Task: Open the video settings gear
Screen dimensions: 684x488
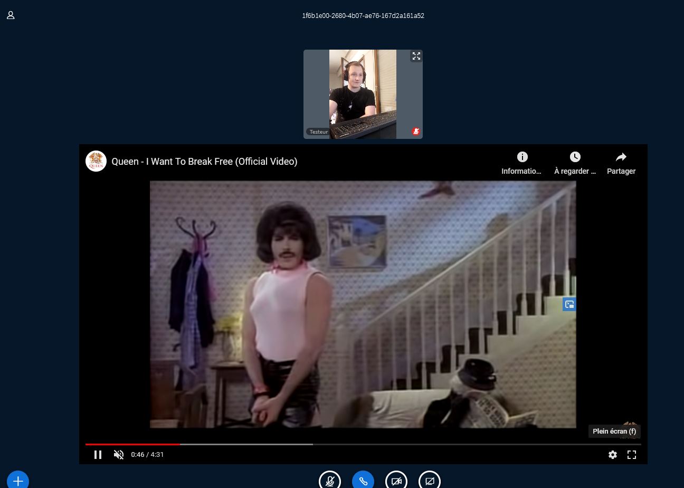Action: (613, 455)
